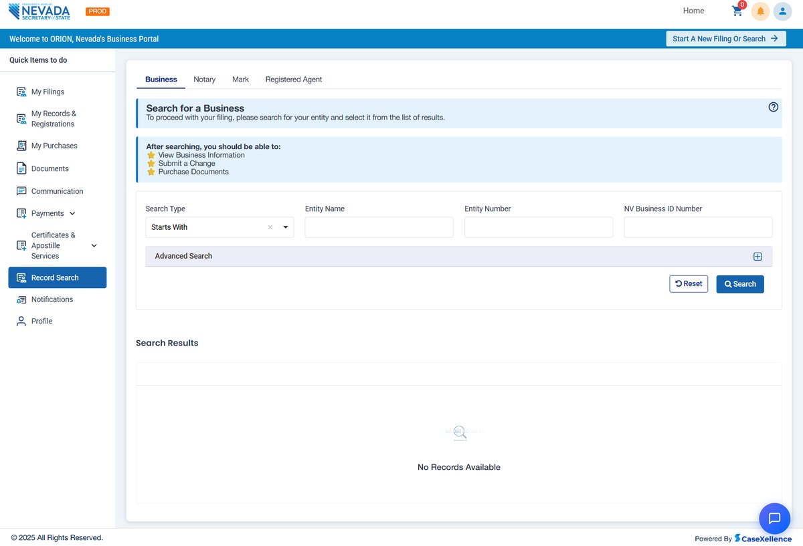
Task: Click the "No Records Available" text
Action: 459,467
